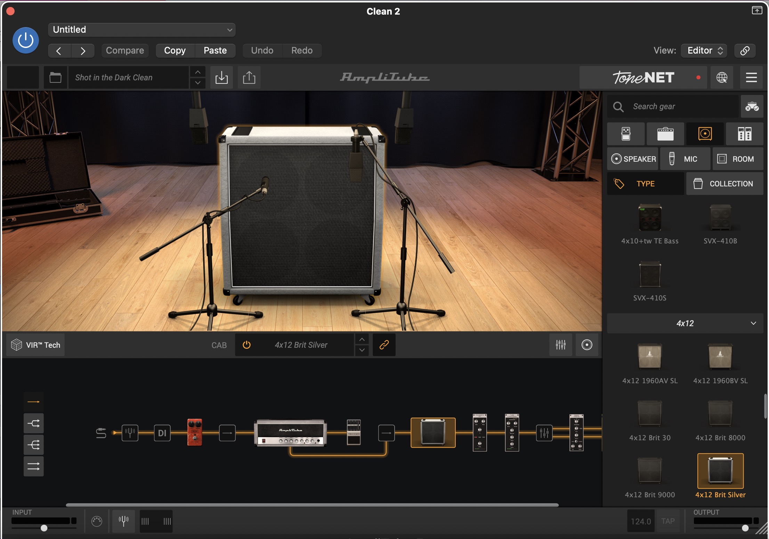Click the globe web browser icon

tap(722, 78)
